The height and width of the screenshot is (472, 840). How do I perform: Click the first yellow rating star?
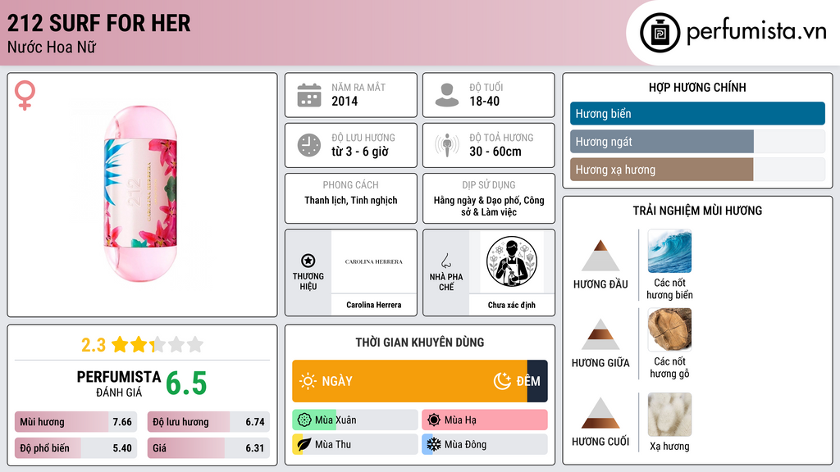point(120,344)
